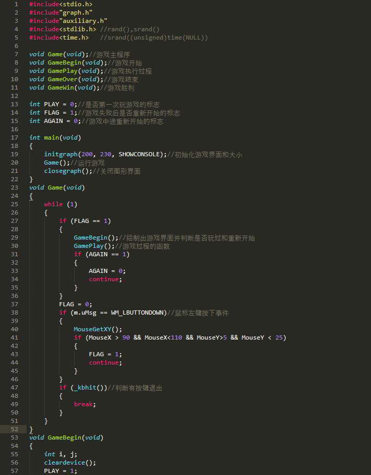Viewport: 371px width, 475px height.
Task: Click the //关闭图形界面 comment
Action: coord(116,171)
